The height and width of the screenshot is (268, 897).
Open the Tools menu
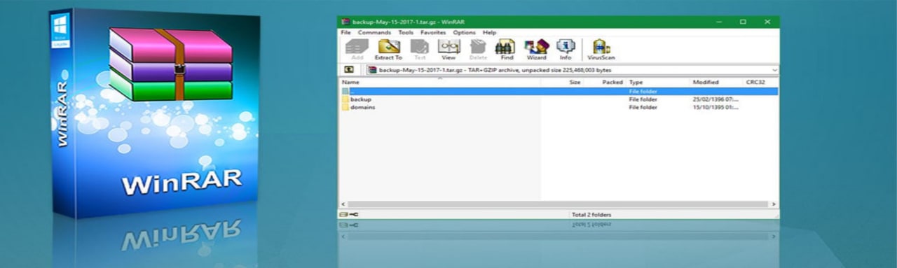pos(406,32)
